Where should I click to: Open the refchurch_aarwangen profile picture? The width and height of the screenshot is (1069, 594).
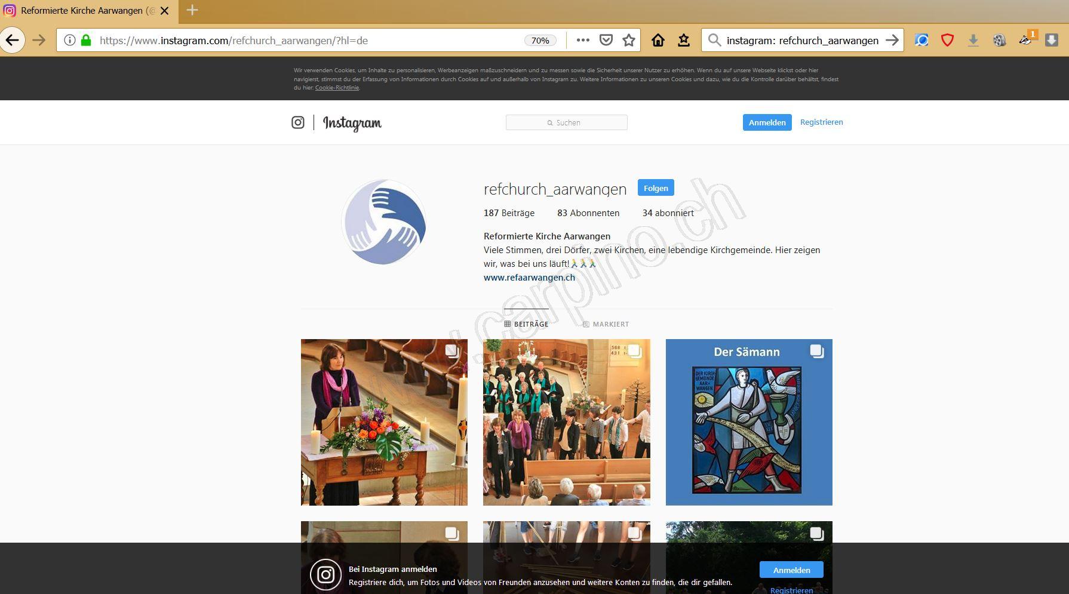click(384, 222)
